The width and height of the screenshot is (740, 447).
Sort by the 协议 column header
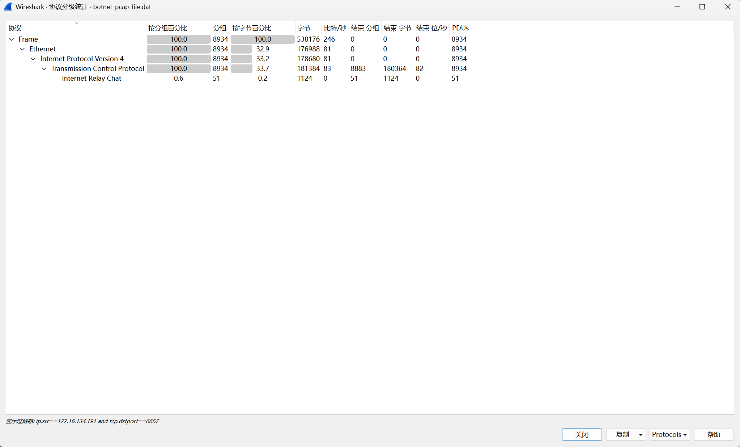coord(15,28)
